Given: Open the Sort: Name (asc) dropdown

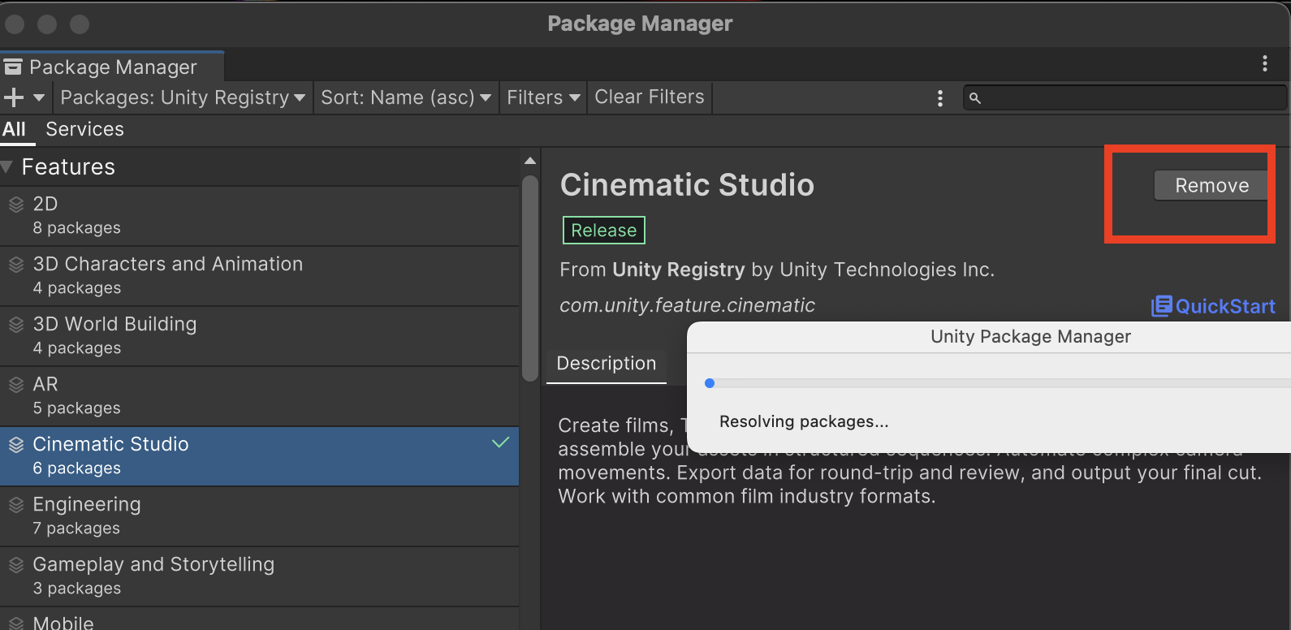Looking at the screenshot, I should coord(405,98).
